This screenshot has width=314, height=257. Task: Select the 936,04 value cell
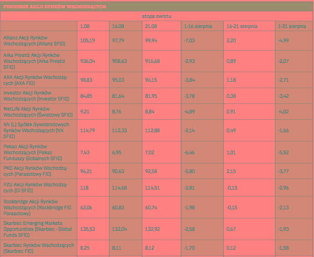(x=87, y=61)
